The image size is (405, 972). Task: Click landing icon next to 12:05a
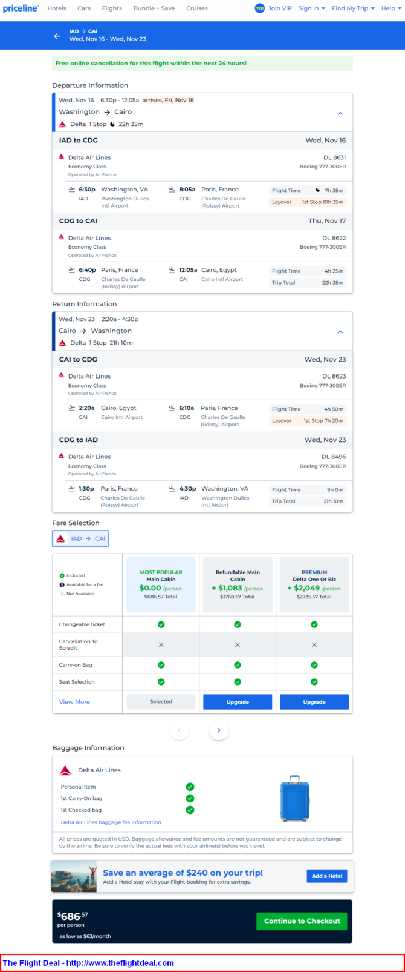(172, 270)
